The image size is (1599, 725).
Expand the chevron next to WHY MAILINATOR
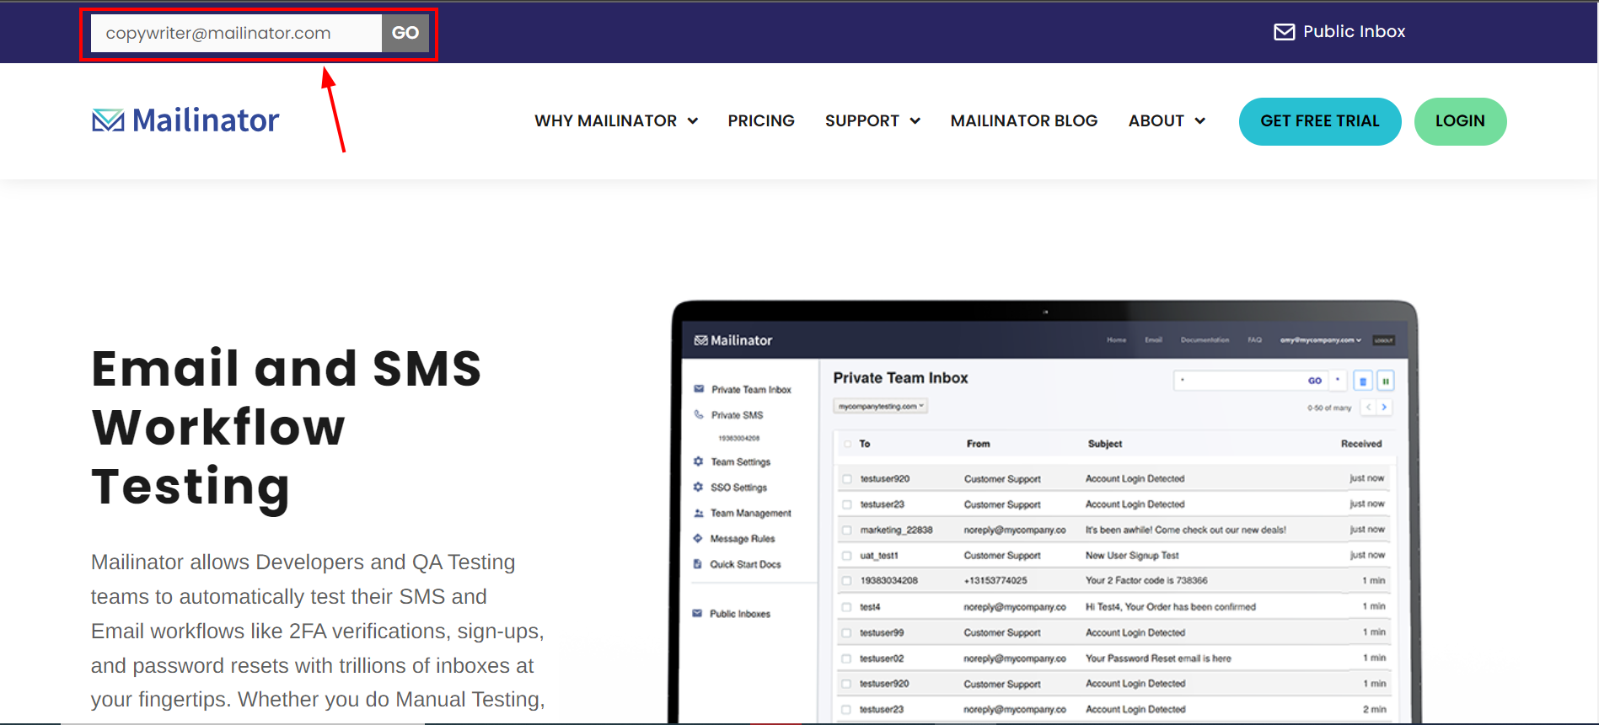click(x=693, y=121)
